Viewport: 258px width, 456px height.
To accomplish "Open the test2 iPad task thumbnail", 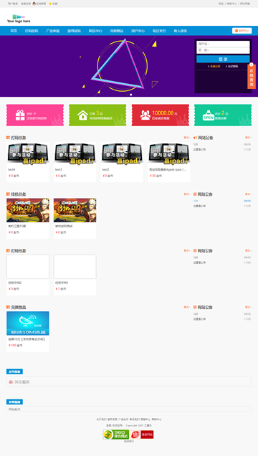I will coord(122,154).
